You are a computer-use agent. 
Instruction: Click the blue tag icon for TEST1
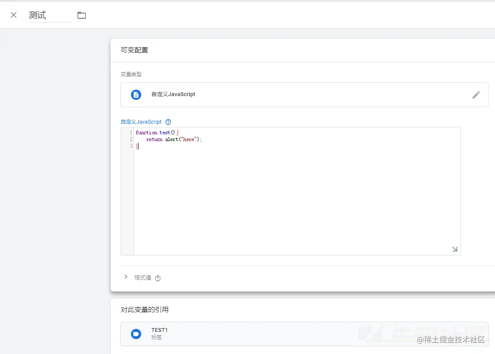coord(136,334)
